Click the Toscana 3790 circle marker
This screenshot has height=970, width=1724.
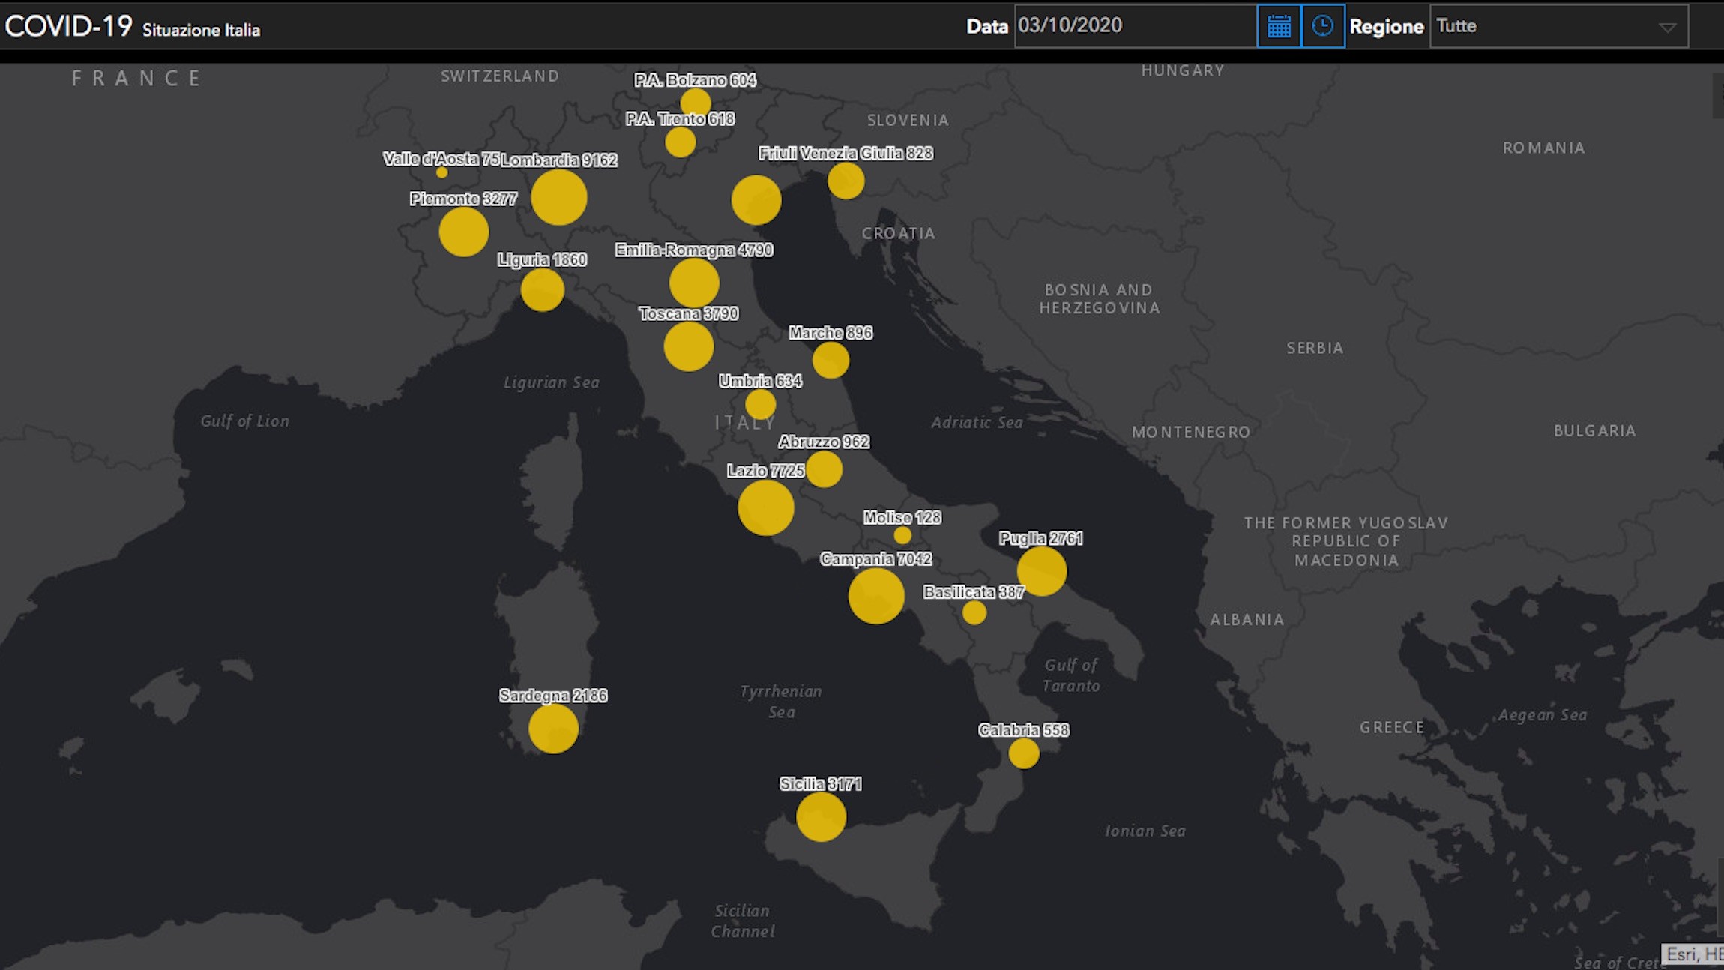click(x=688, y=346)
